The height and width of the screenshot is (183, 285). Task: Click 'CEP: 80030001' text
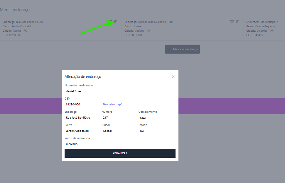pos(133,35)
